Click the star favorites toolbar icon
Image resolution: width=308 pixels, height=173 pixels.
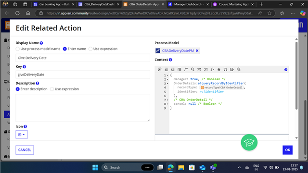click(x=219, y=69)
